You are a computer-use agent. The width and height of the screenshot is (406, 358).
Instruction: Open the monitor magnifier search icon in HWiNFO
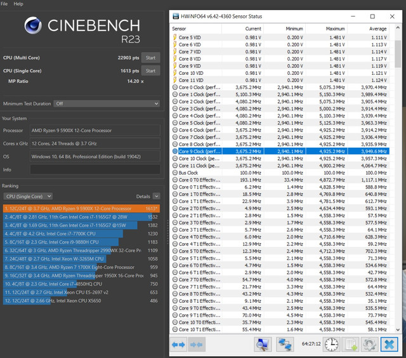(x=263, y=344)
